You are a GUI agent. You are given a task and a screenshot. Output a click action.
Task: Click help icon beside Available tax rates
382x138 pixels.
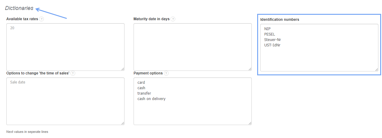click(41, 19)
